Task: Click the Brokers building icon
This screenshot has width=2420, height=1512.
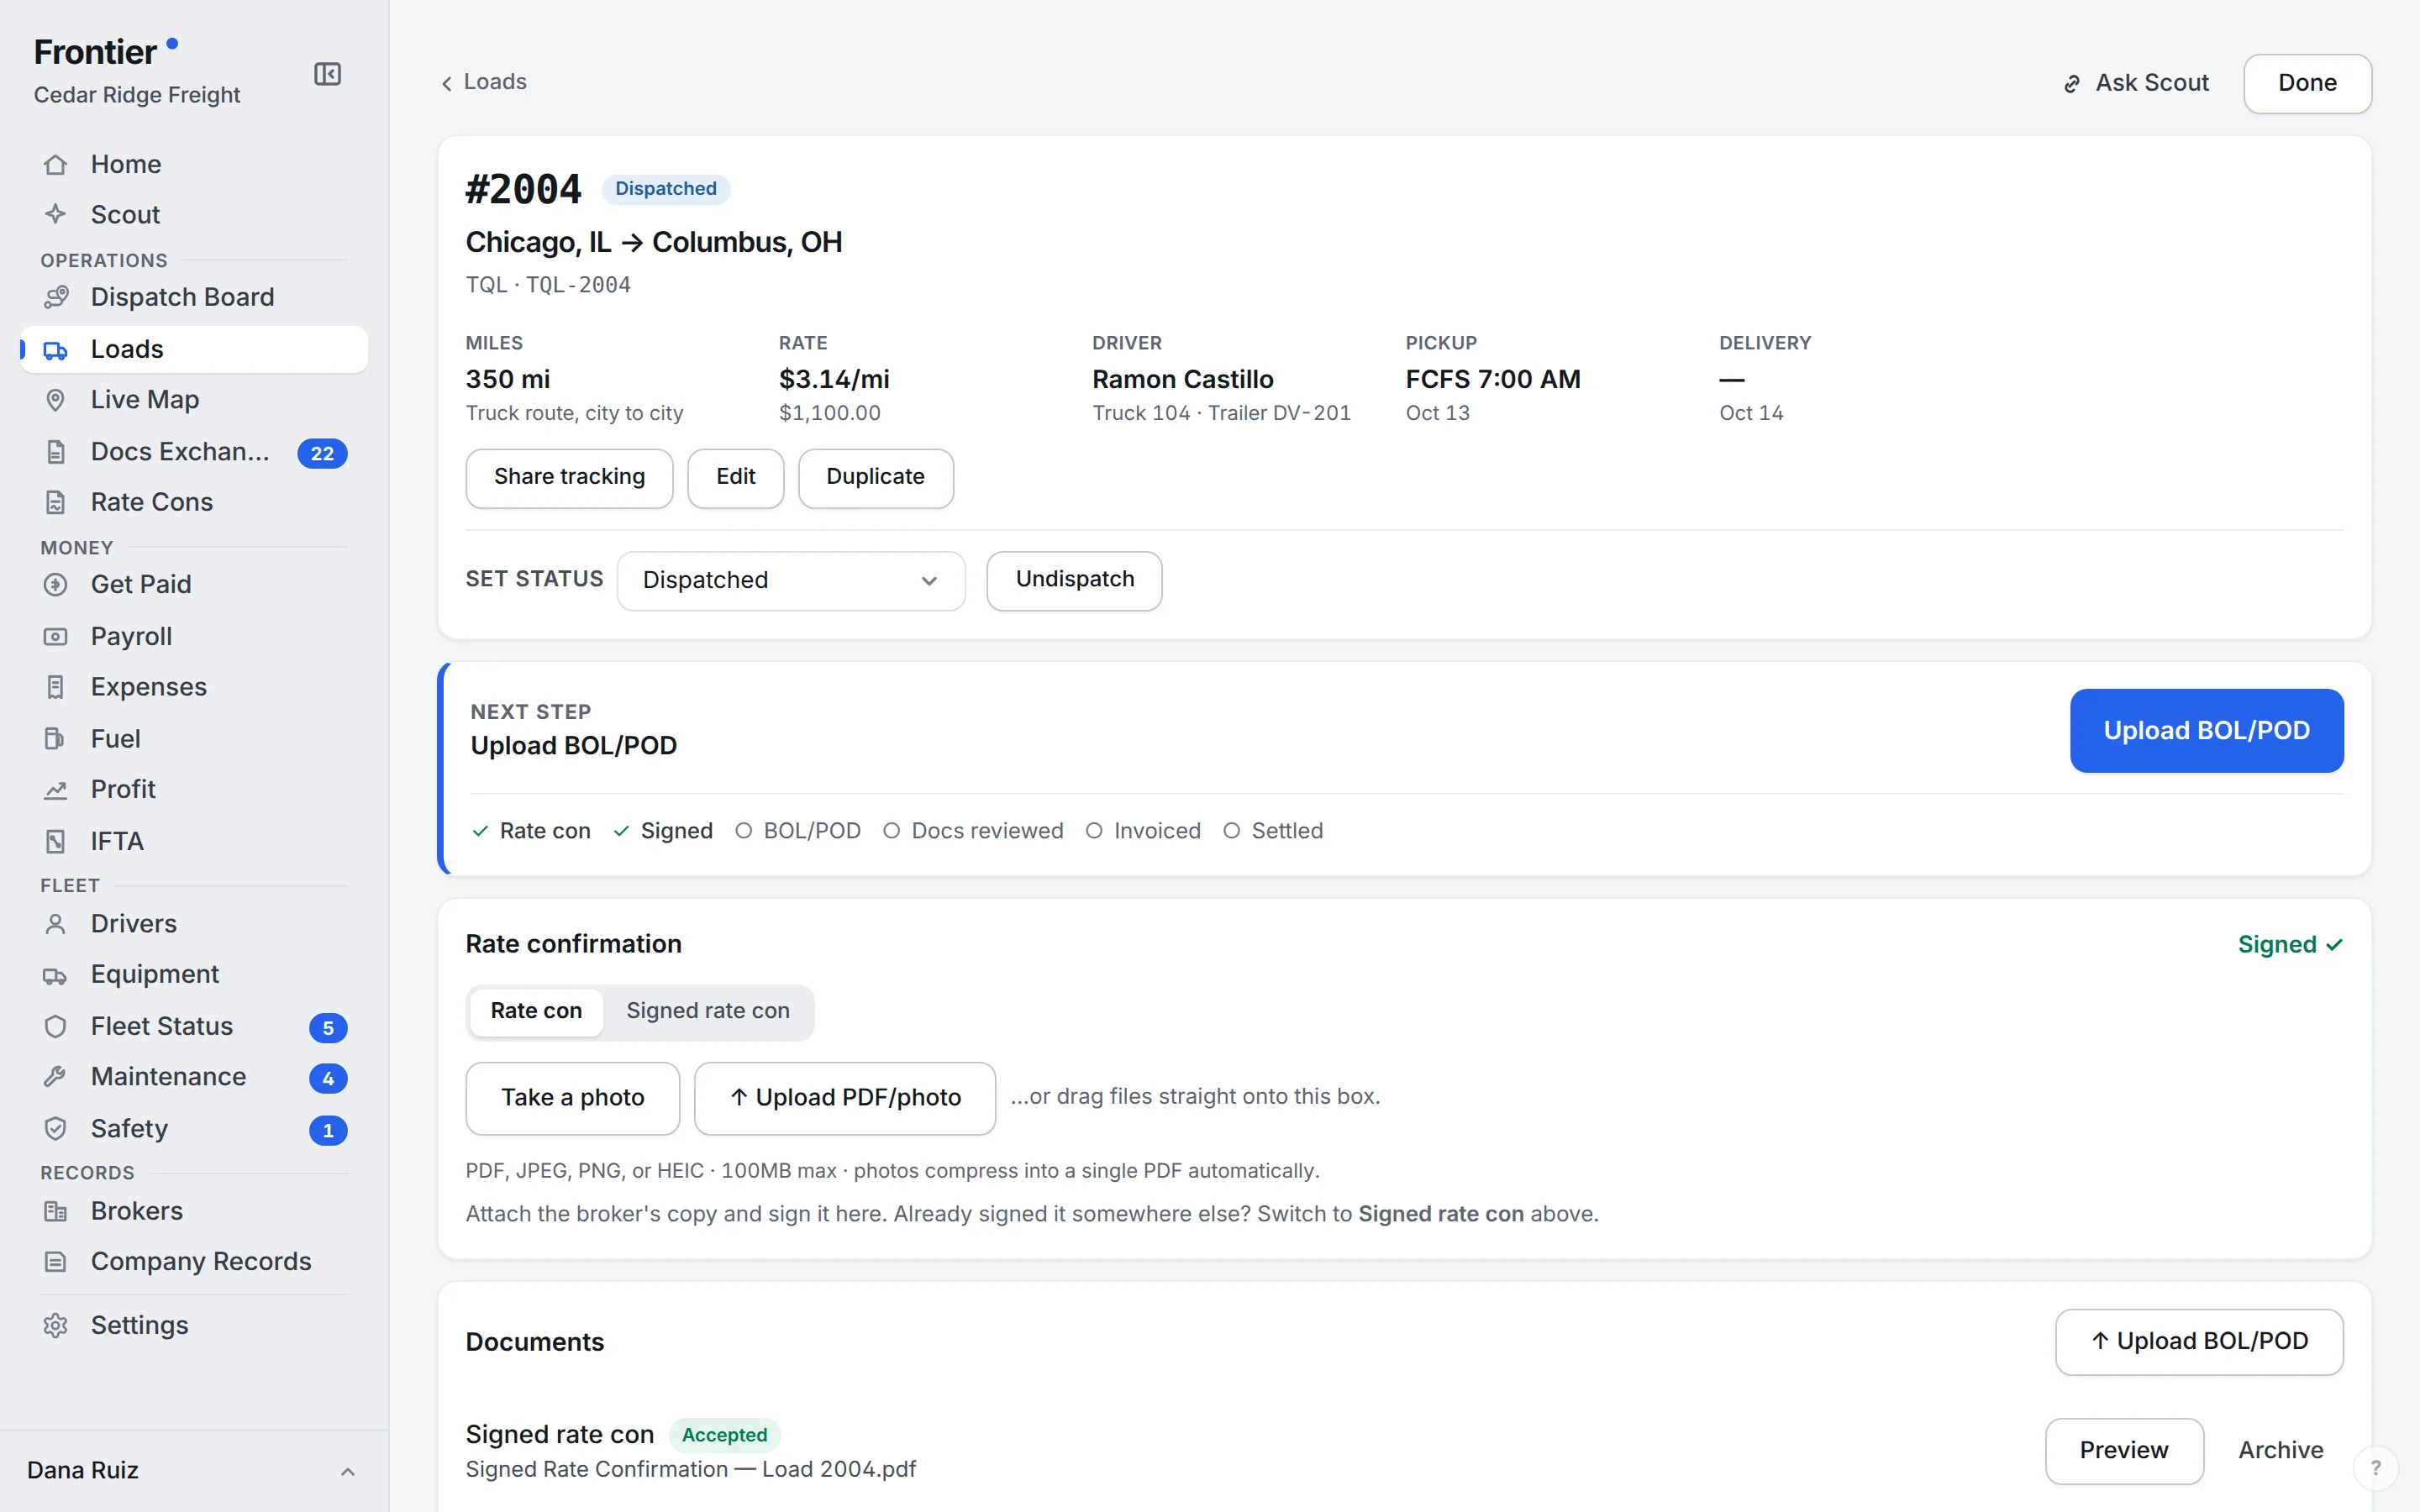Action: click(55, 1211)
